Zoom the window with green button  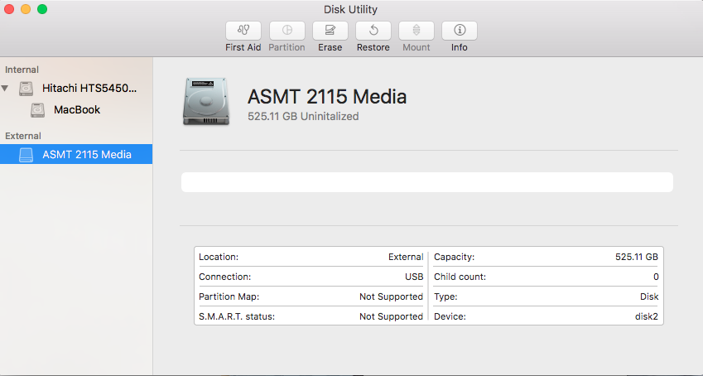[42, 9]
